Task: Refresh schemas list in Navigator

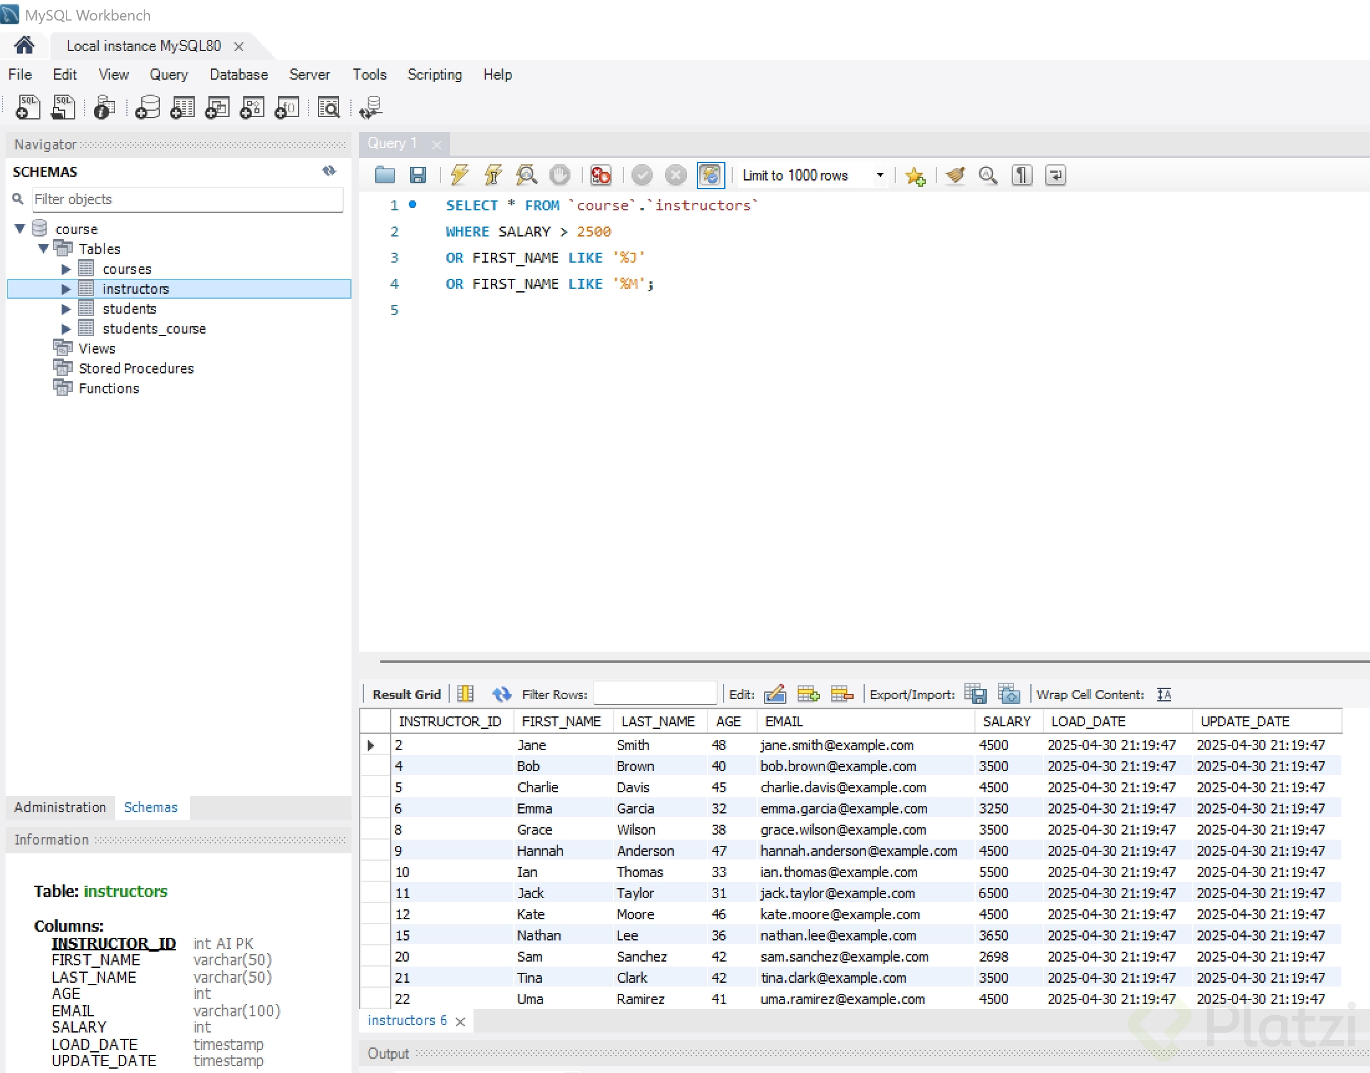Action: [x=329, y=171]
